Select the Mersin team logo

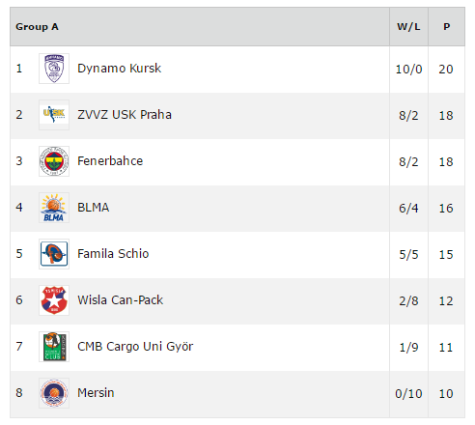pos(54,393)
